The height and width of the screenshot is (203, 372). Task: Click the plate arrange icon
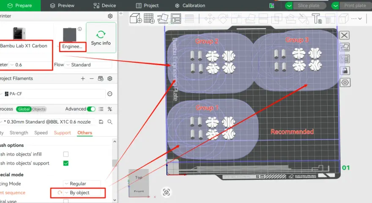point(345,59)
